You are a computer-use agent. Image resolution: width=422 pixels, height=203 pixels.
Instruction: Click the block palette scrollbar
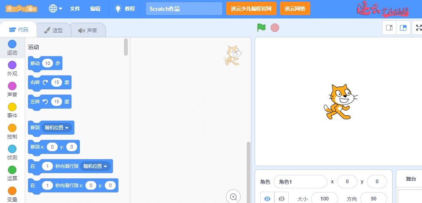click(x=126, y=47)
